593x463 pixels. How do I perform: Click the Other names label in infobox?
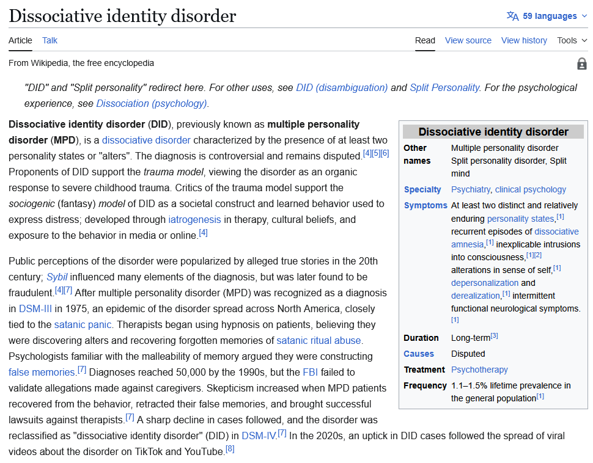coord(417,155)
